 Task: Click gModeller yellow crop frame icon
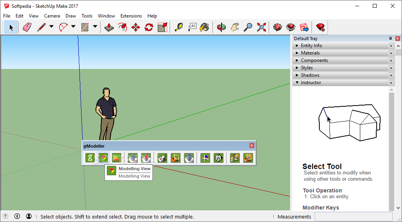[x=175, y=158]
